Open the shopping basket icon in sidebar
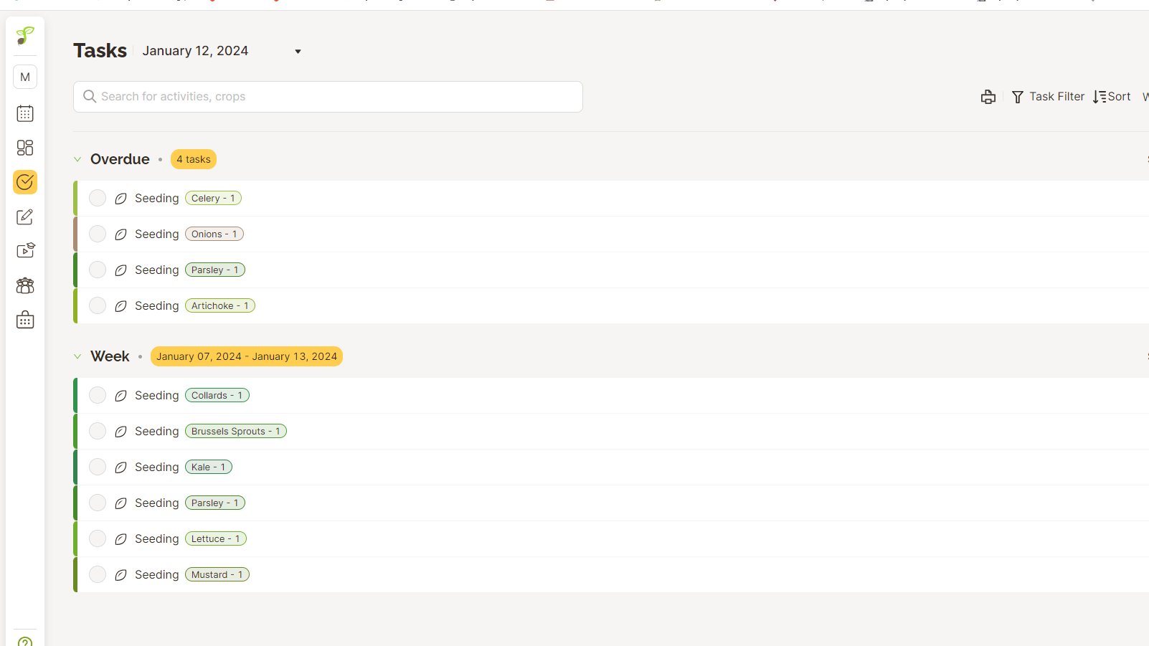 click(25, 320)
